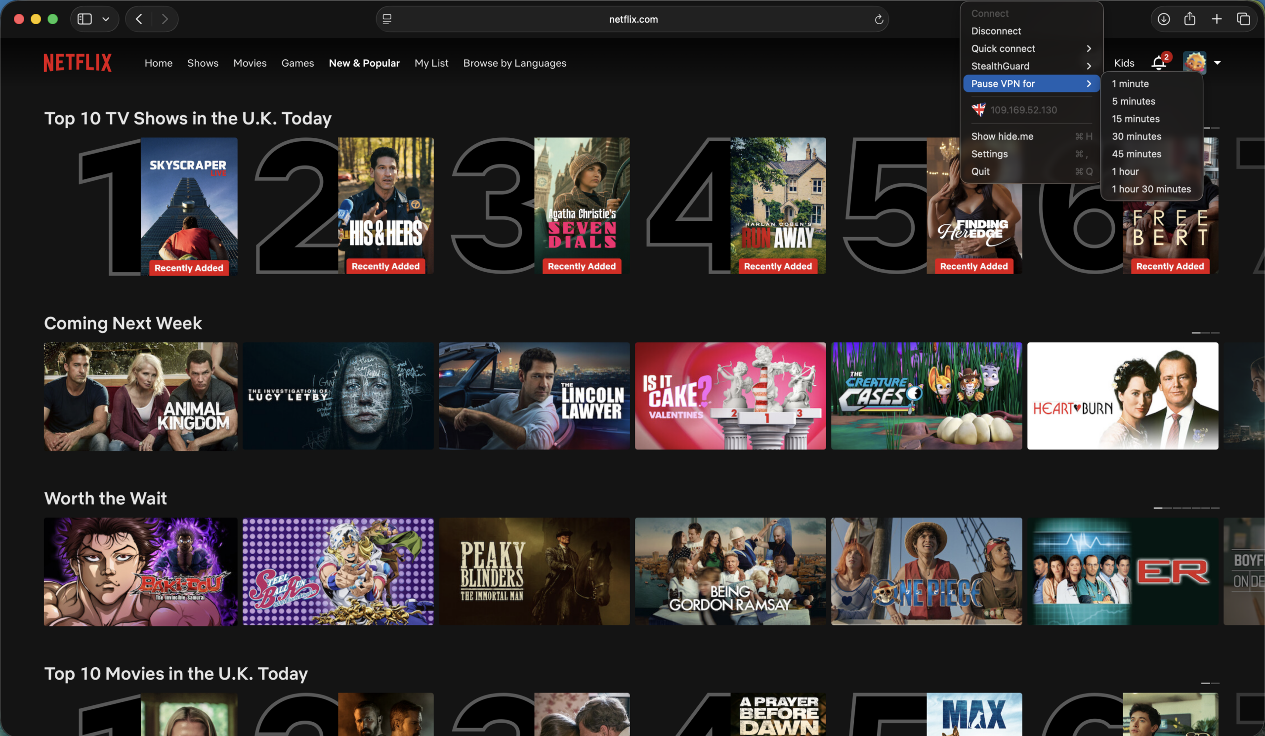Image resolution: width=1265 pixels, height=736 pixels.
Task: Pause VPN for 1 hour
Action: (1151, 171)
